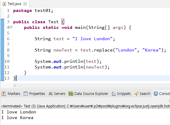Click the Search flashlight icon
Image resolution: width=170 pixels, height=125 pixels.
(136, 94)
